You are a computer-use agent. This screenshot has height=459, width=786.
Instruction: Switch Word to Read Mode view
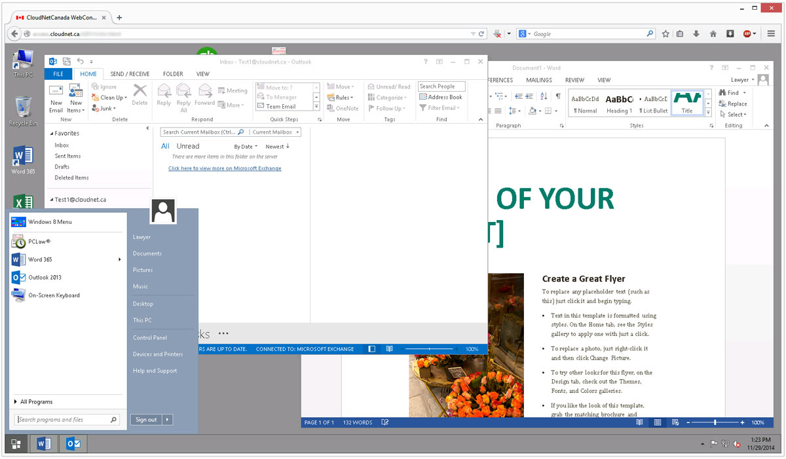coord(639,422)
